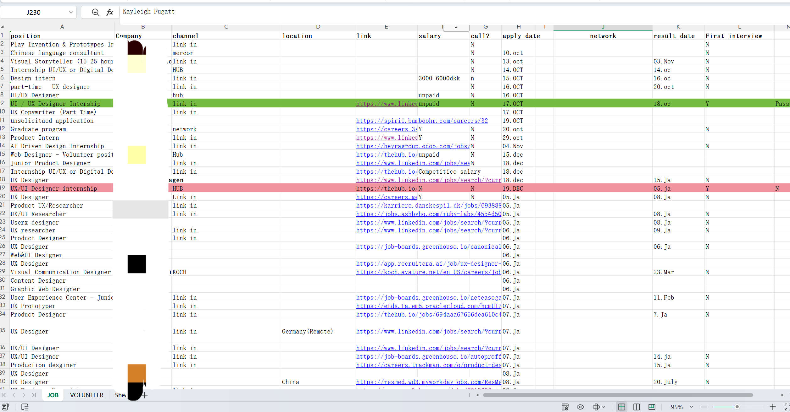Toggle the eye protection mode icon
This screenshot has height=412, width=790.
pyautogui.click(x=580, y=407)
